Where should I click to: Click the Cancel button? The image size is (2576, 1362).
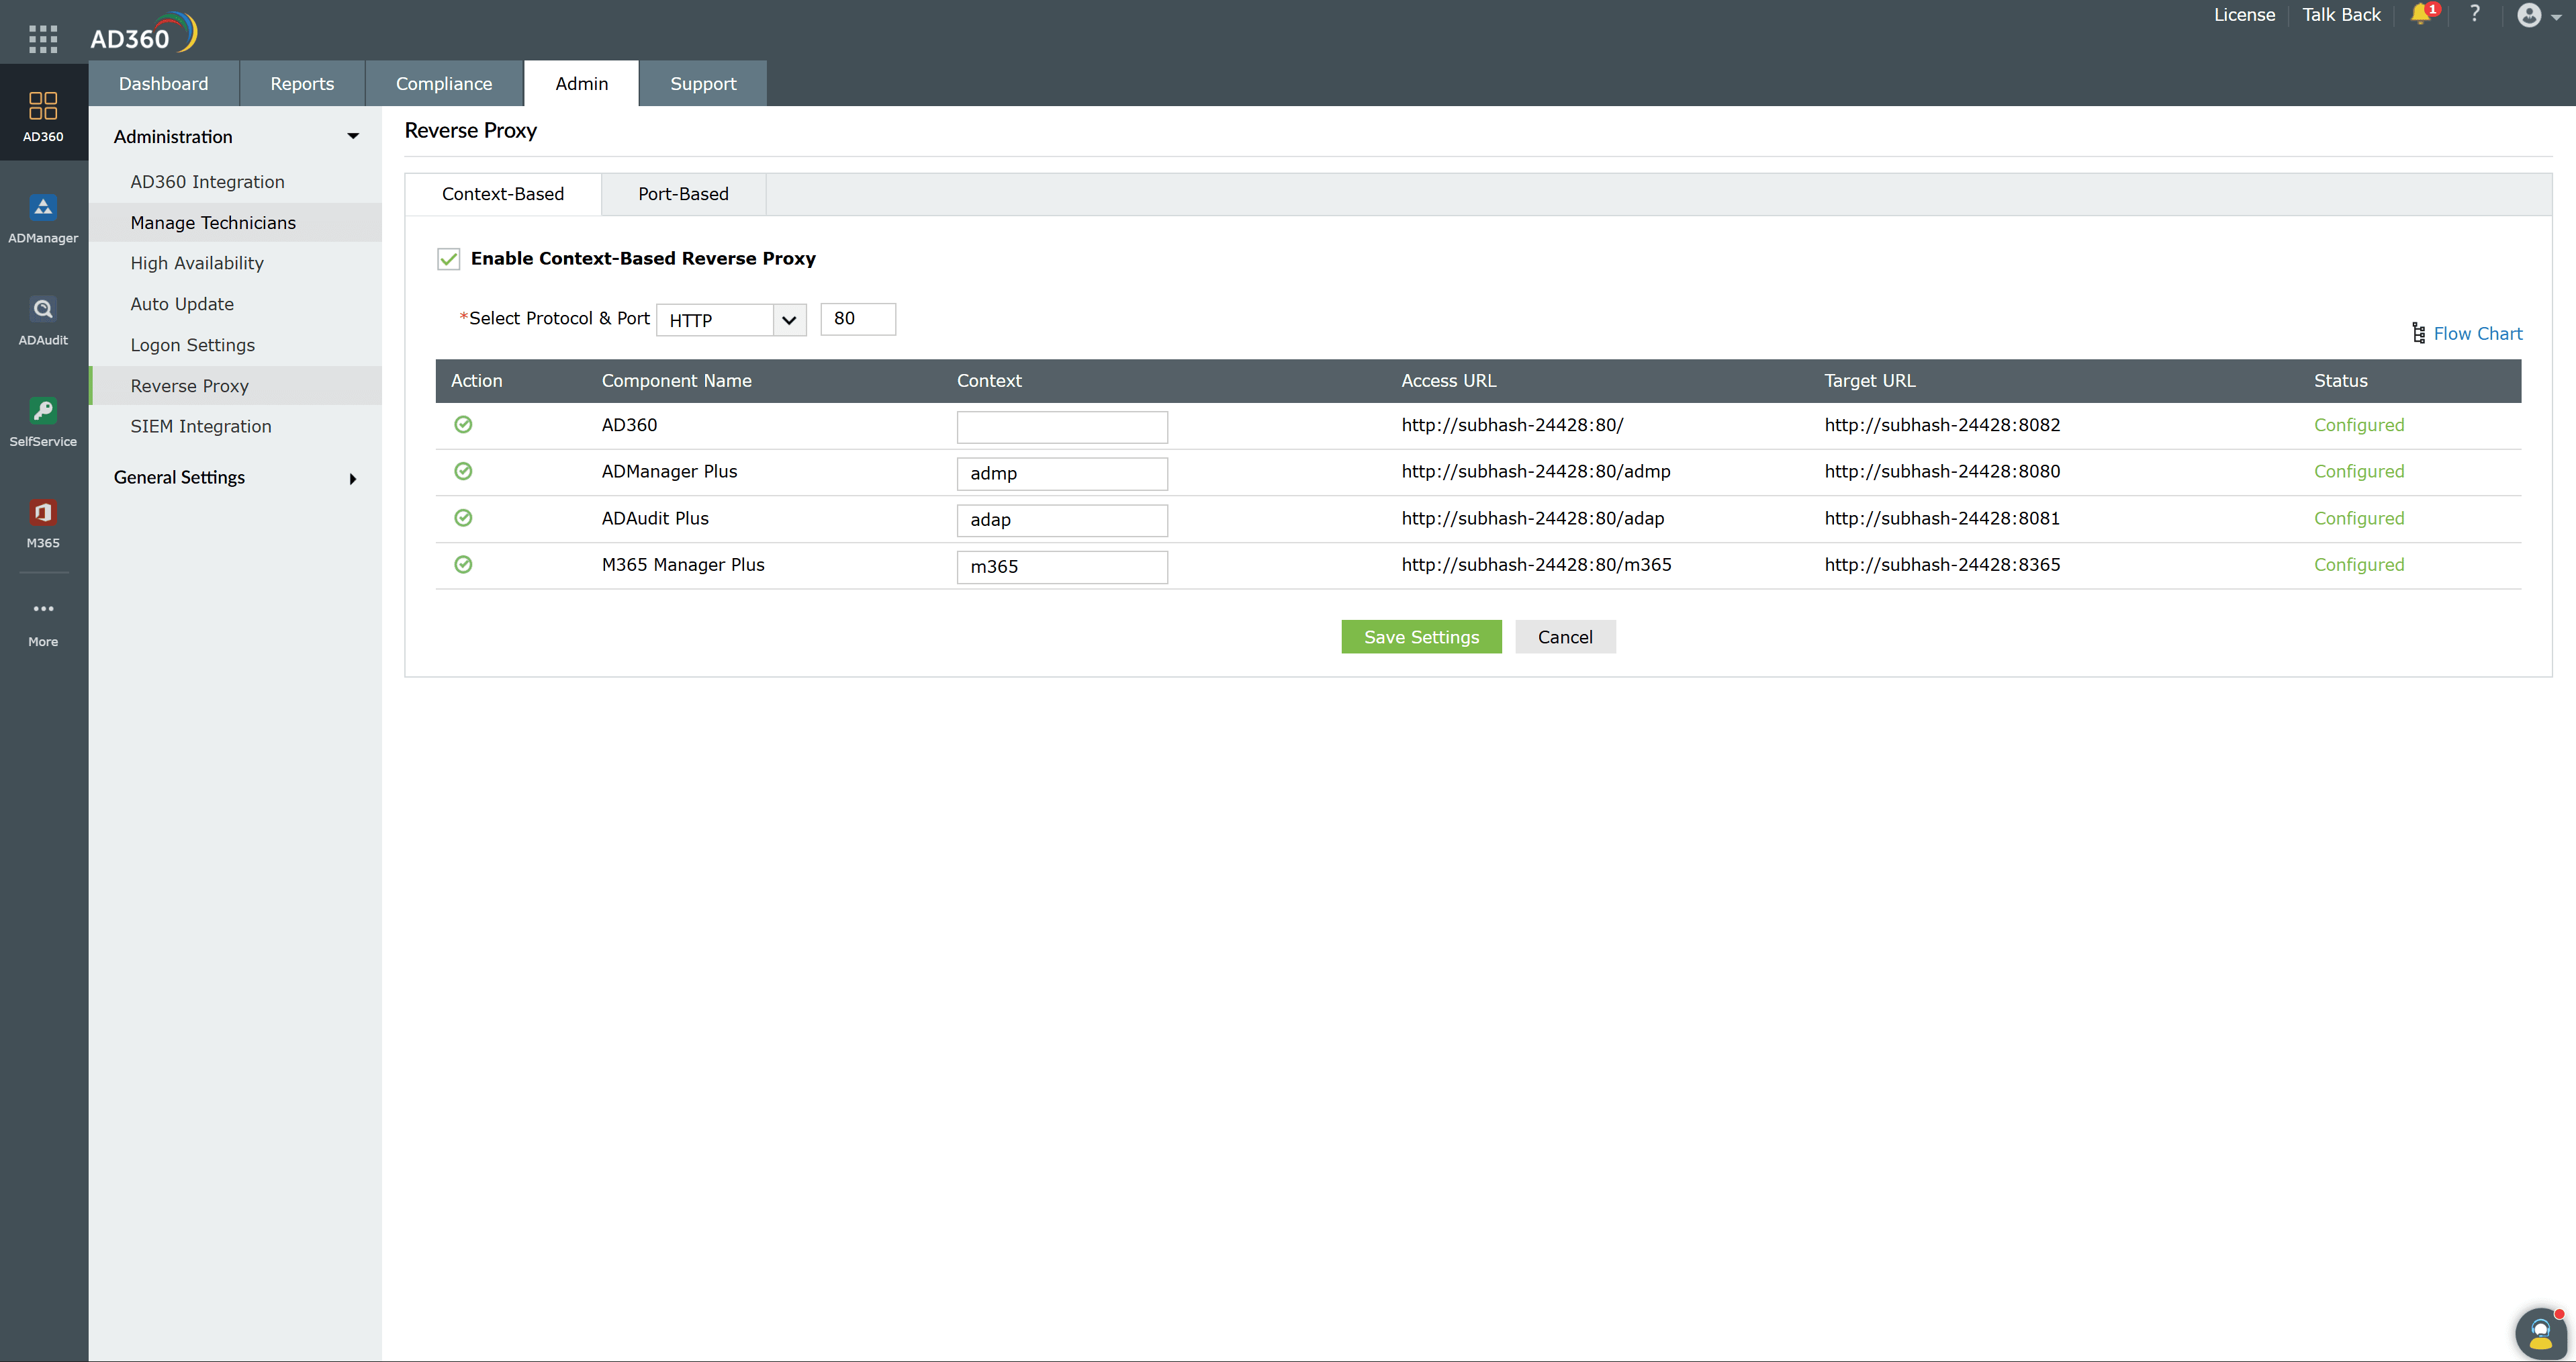click(x=1565, y=637)
